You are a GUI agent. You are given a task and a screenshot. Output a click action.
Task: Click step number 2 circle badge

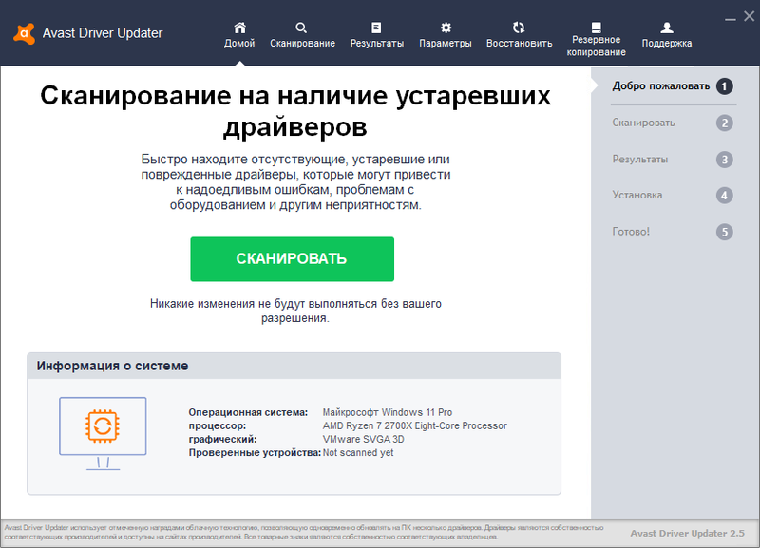coord(725,123)
